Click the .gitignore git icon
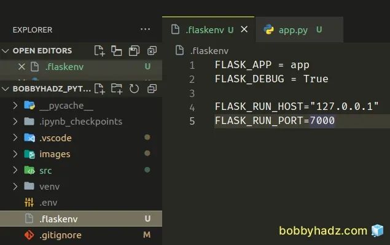Viewport: 390px width, 245px height. [29, 235]
